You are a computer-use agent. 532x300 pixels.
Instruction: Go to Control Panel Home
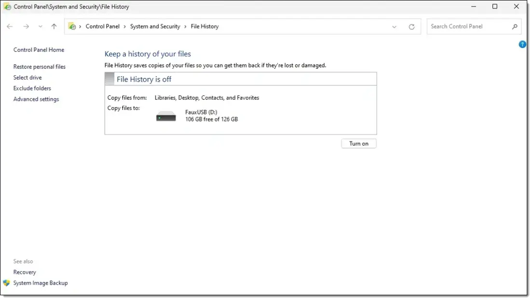39,50
